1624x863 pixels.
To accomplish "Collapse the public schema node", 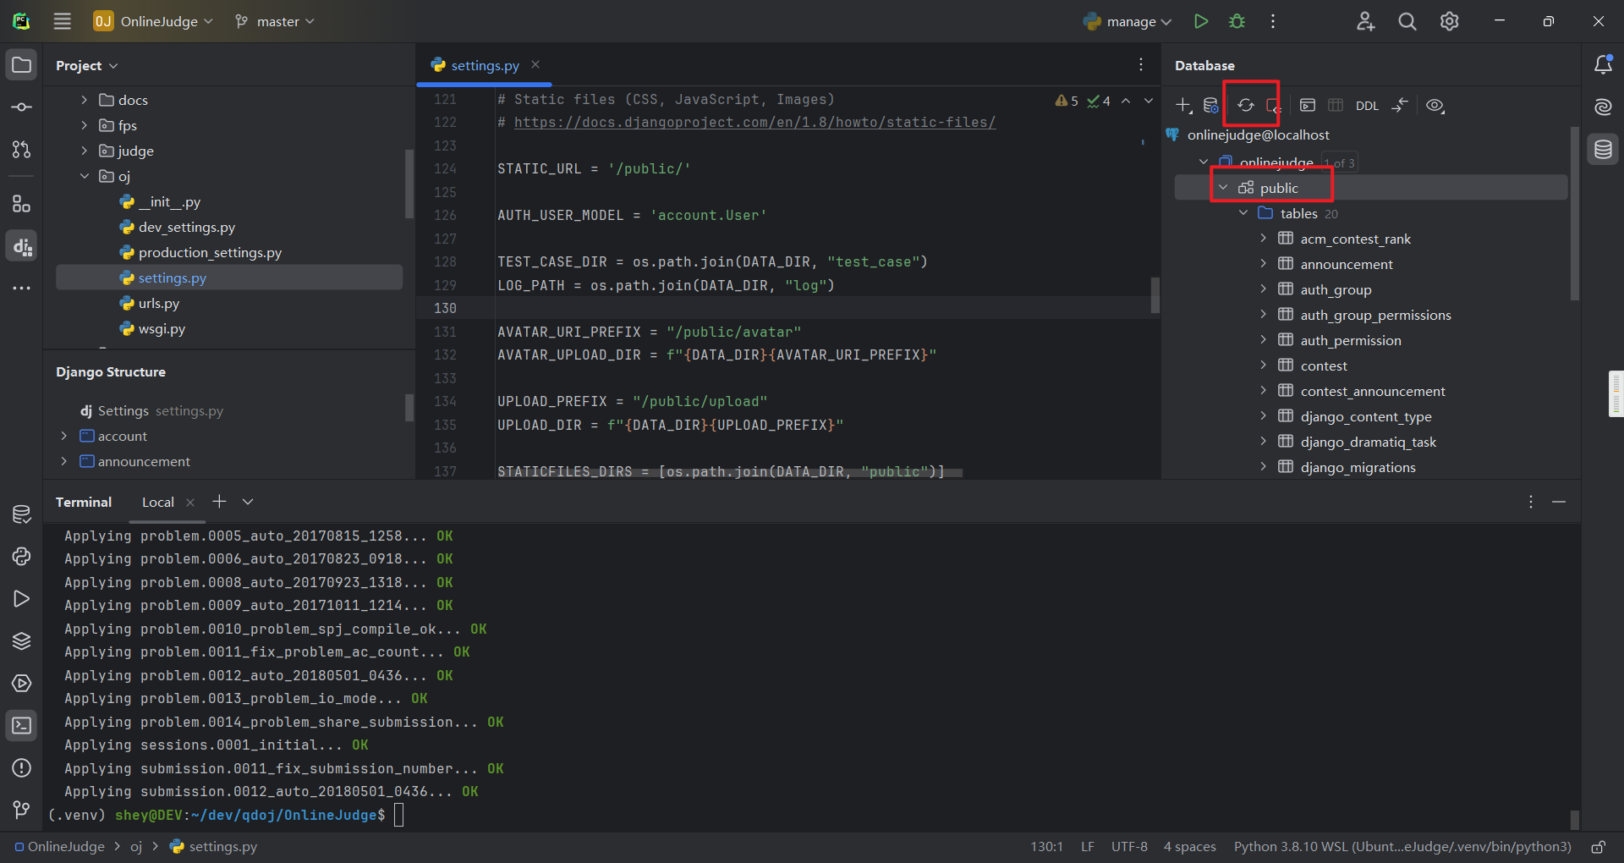I will coord(1223,188).
